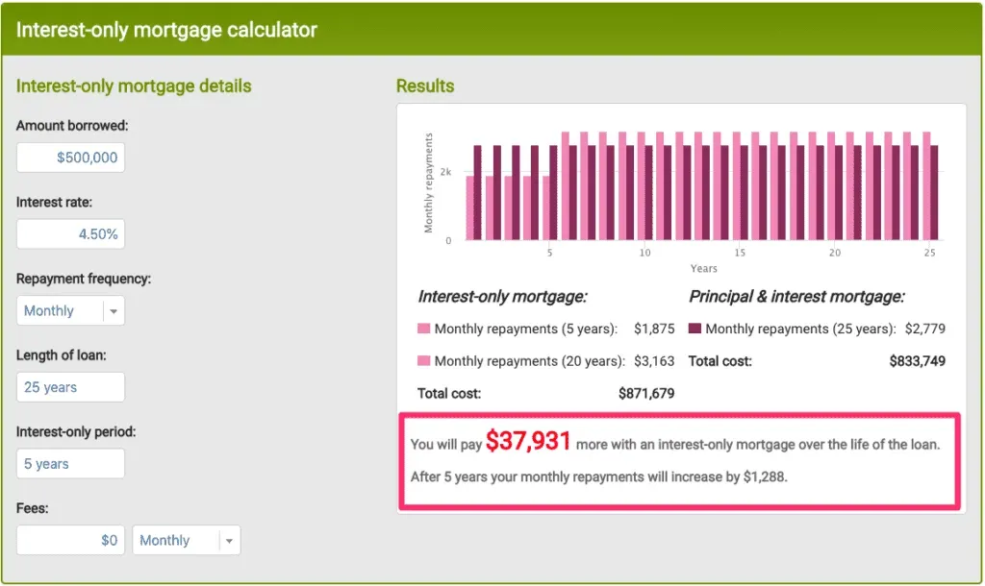Click the $2,779 monthly repayment value
Image resolution: width=985 pixels, height=586 pixels.
pos(924,329)
